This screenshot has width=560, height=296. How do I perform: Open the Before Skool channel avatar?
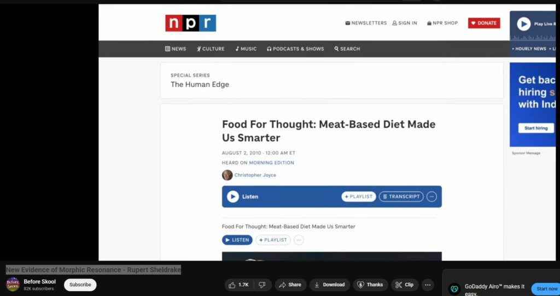[13, 285]
